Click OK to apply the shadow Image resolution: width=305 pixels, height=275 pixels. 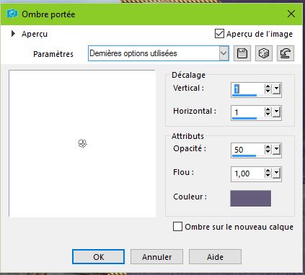[99, 257]
